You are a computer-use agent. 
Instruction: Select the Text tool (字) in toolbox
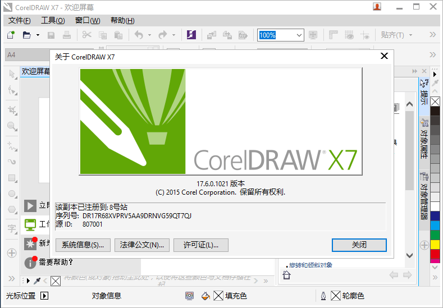pos(12,229)
